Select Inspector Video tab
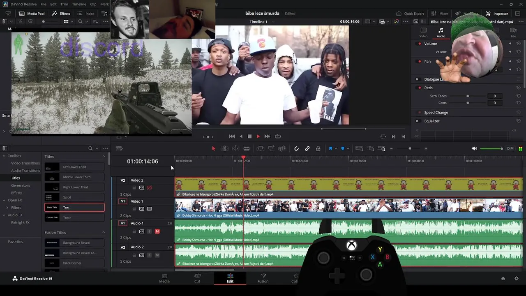This screenshot has width=526, height=296. (423, 32)
